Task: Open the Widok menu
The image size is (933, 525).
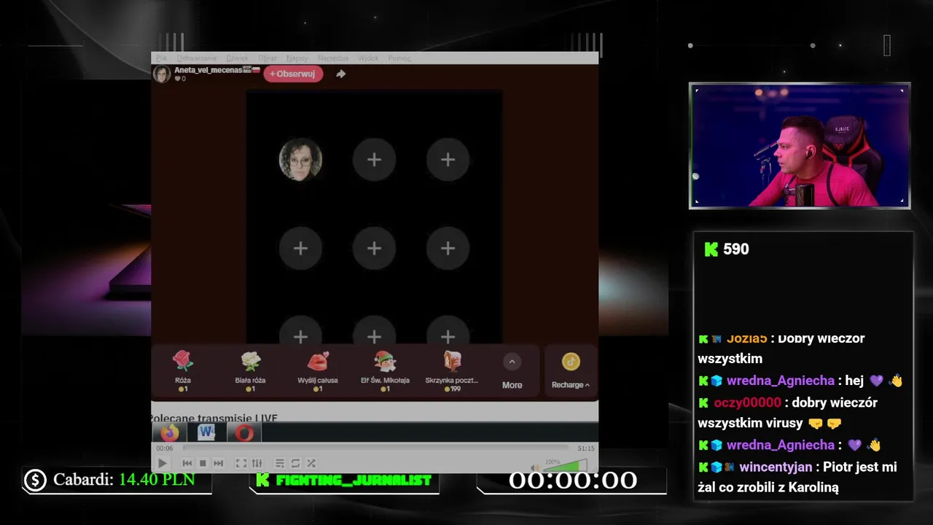Action: (368, 58)
